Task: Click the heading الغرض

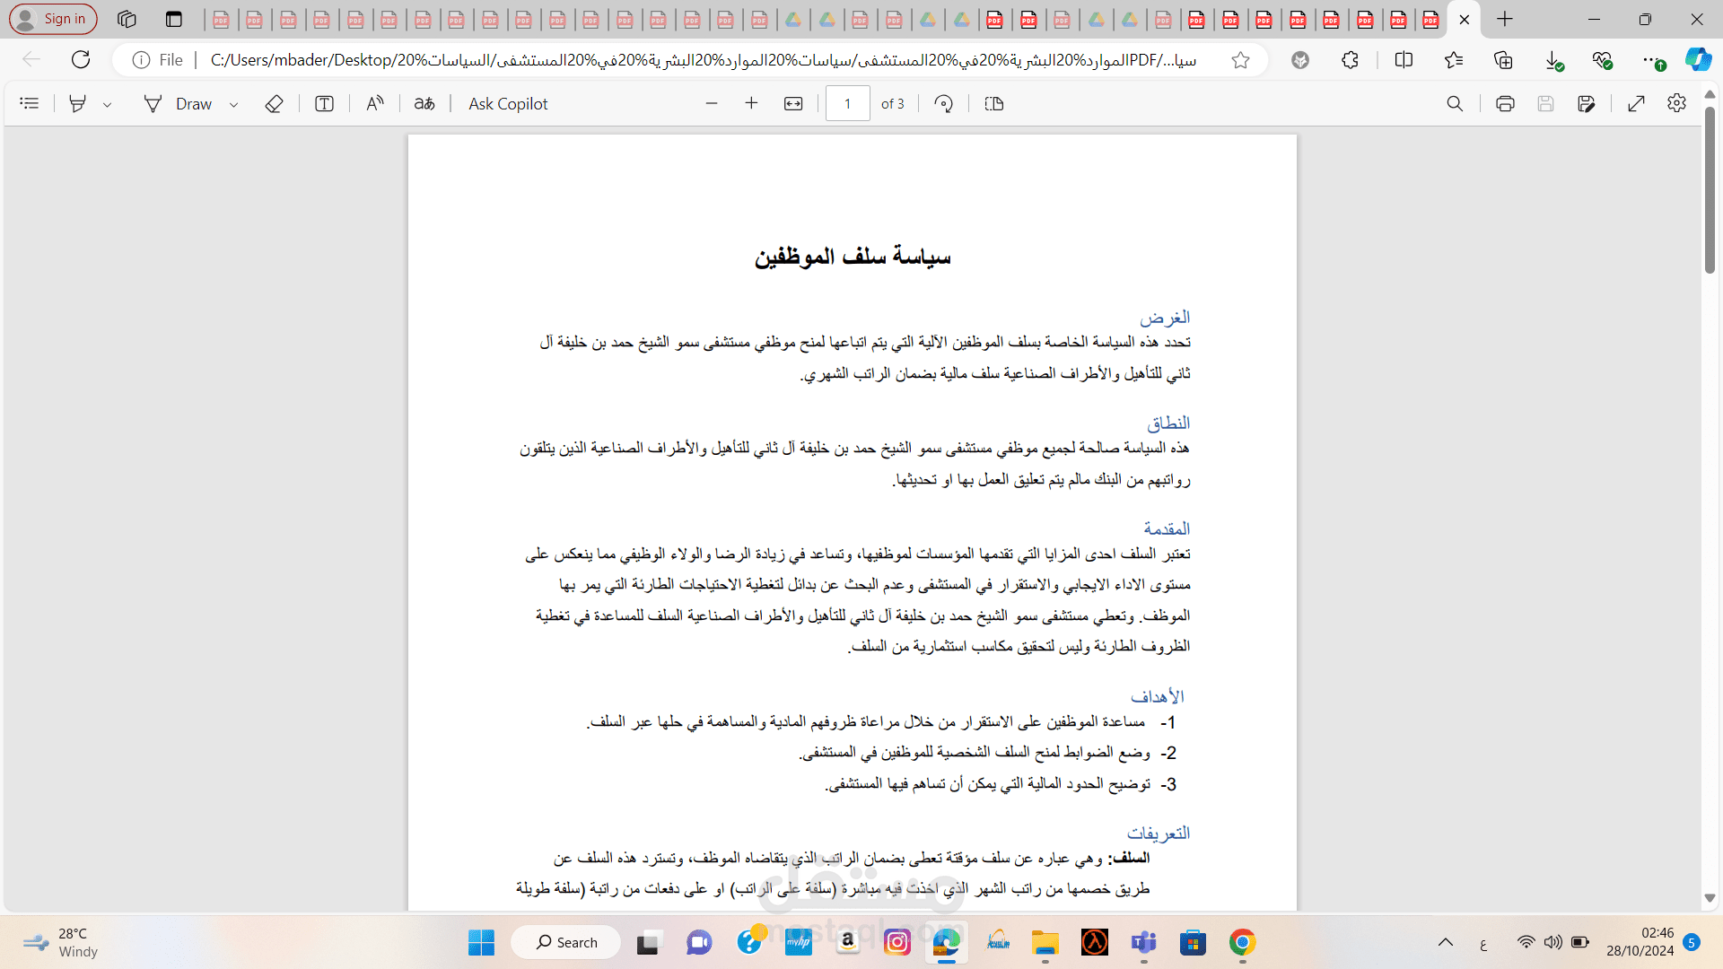Action: coord(1165,318)
